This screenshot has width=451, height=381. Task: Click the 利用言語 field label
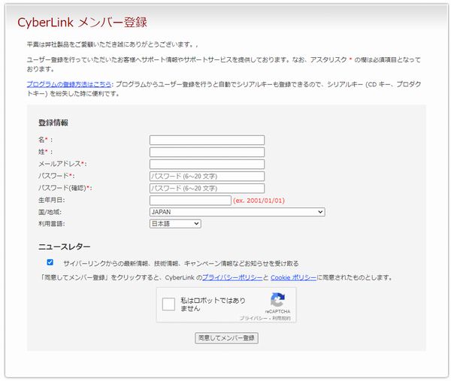coord(52,224)
